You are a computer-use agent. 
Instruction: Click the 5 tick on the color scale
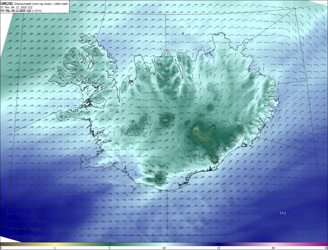click(x=109, y=248)
